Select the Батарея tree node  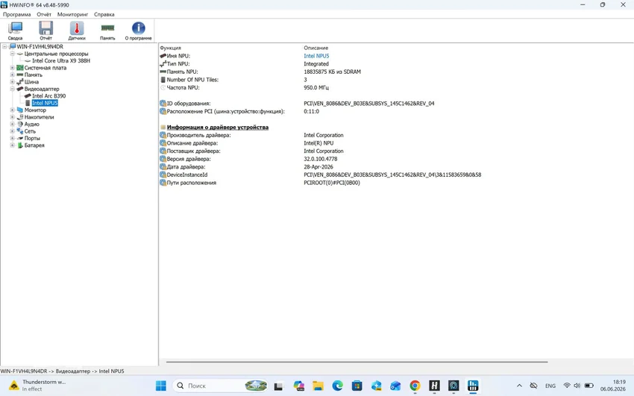click(x=34, y=145)
